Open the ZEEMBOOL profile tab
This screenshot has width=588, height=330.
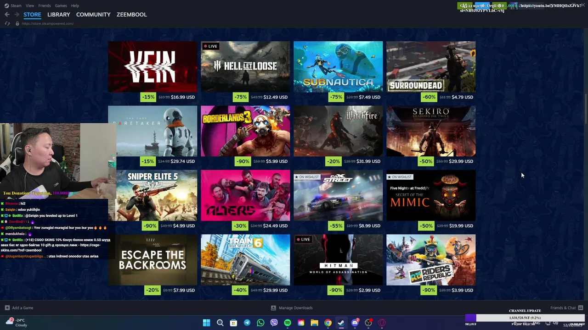[132, 15]
